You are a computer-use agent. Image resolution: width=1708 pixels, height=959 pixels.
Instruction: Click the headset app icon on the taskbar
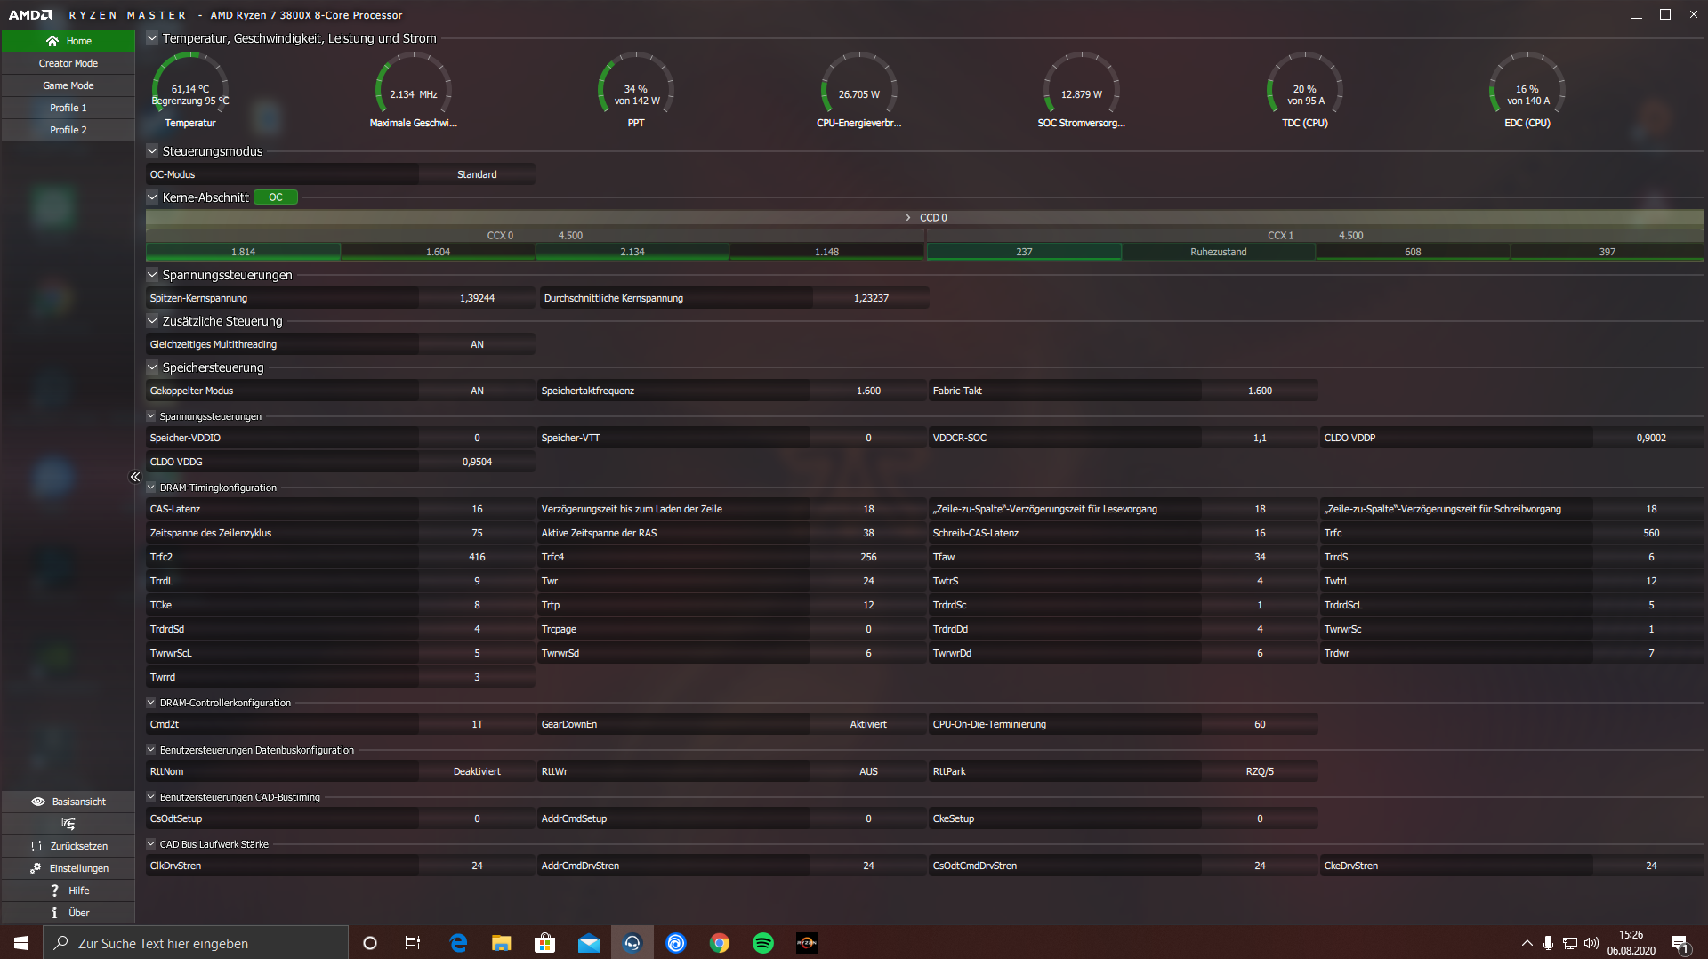[632, 943]
